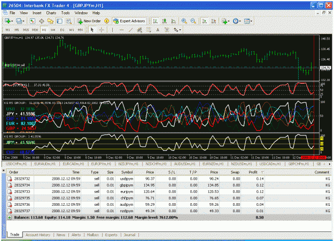Open the Indicators list icon
The height and width of the screenshot is (241, 334).
224,21
